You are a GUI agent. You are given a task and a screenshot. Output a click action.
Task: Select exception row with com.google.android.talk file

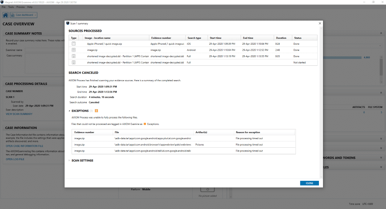[x=184, y=151]
